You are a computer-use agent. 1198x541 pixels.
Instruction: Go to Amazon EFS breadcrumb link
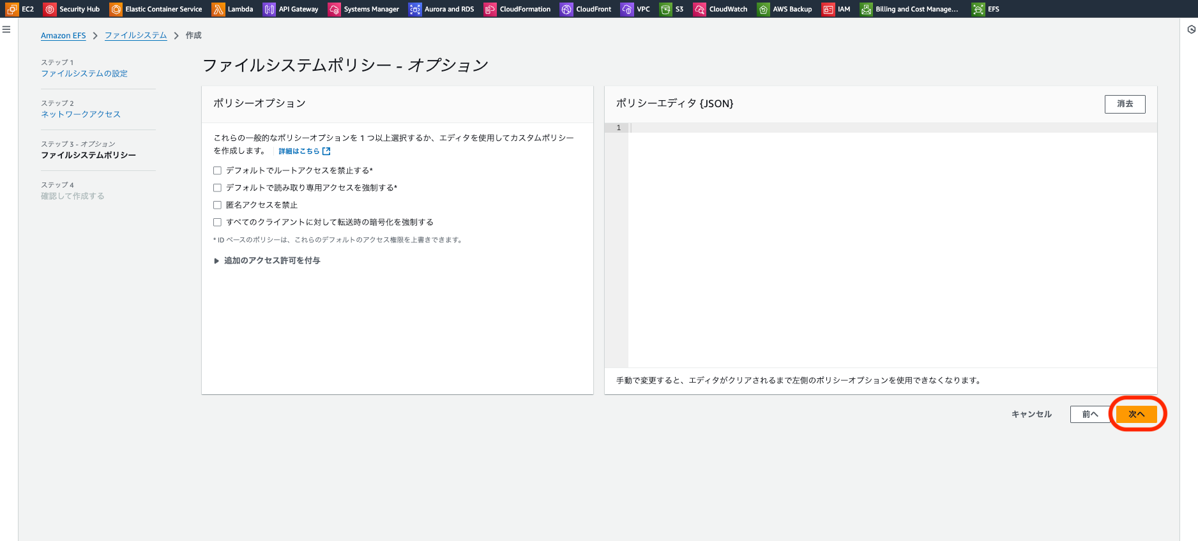(63, 36)
